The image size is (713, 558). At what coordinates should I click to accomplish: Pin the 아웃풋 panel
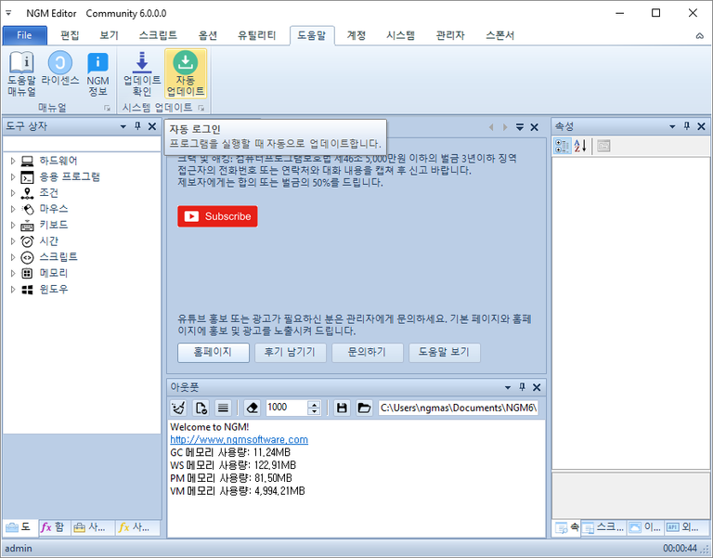click(522, 387)
